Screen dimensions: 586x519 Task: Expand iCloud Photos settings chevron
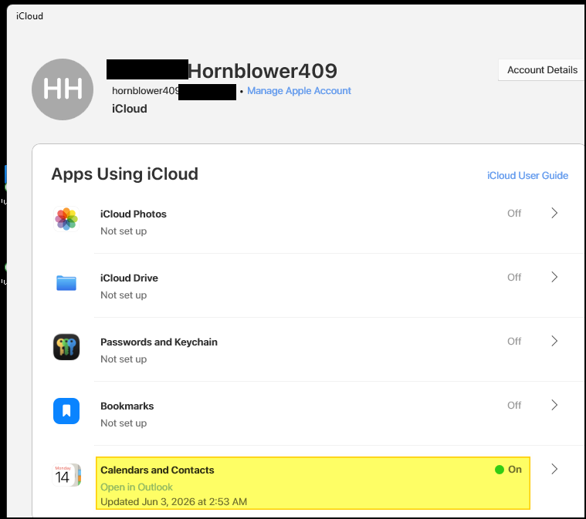554,213
